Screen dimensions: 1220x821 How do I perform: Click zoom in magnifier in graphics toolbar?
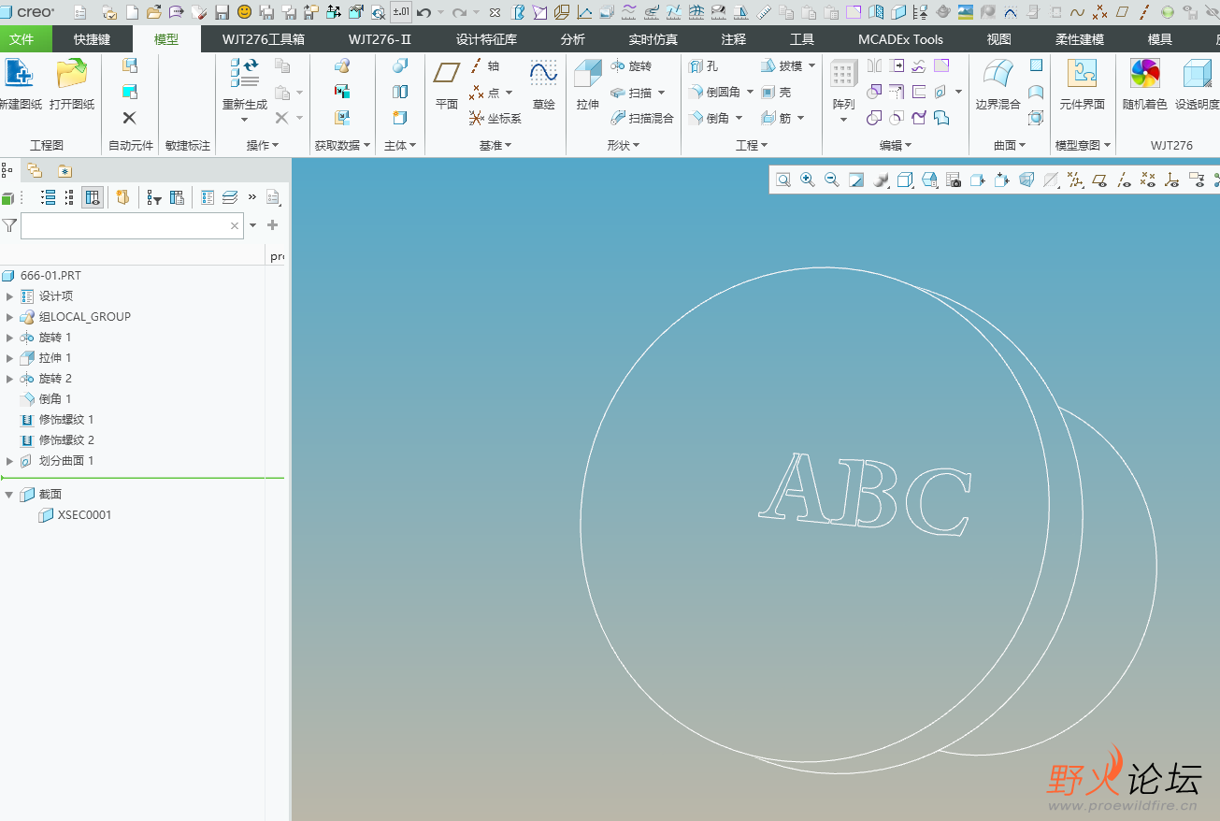(x=808, y=180)
